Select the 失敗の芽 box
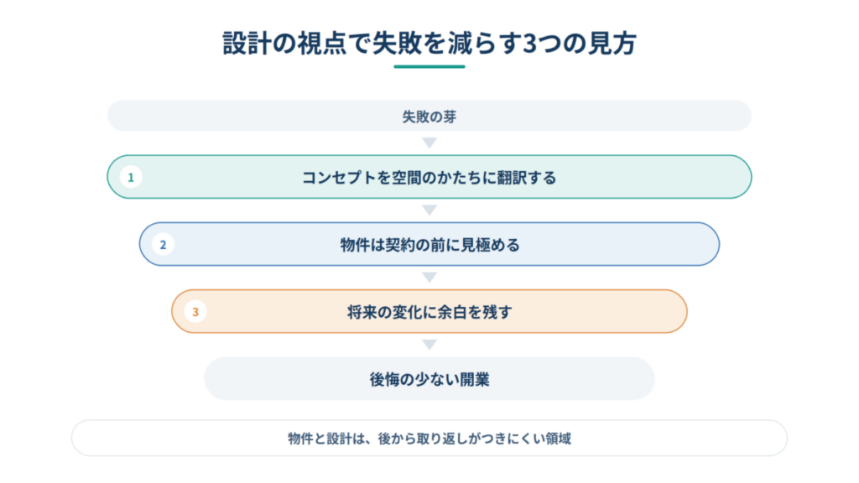Image resolution: width=859 pixels, height=483 pixels. (429, 116)
